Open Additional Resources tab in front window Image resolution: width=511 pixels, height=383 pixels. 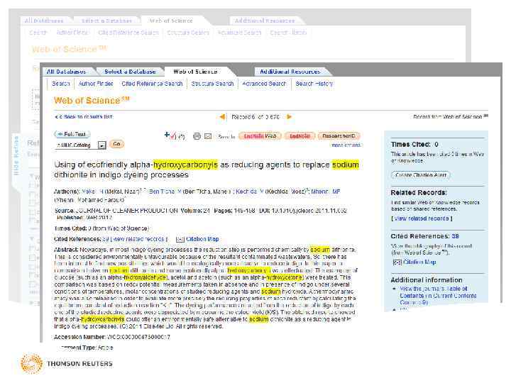[290, 72]
